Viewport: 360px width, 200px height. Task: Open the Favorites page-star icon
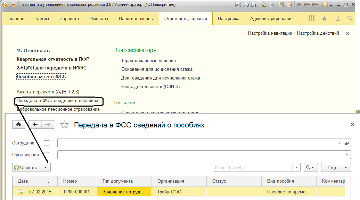point(272,5)
